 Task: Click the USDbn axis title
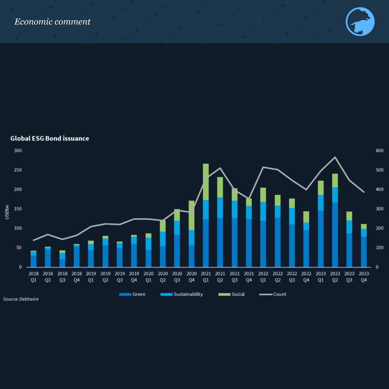click(x=7, y=212)
